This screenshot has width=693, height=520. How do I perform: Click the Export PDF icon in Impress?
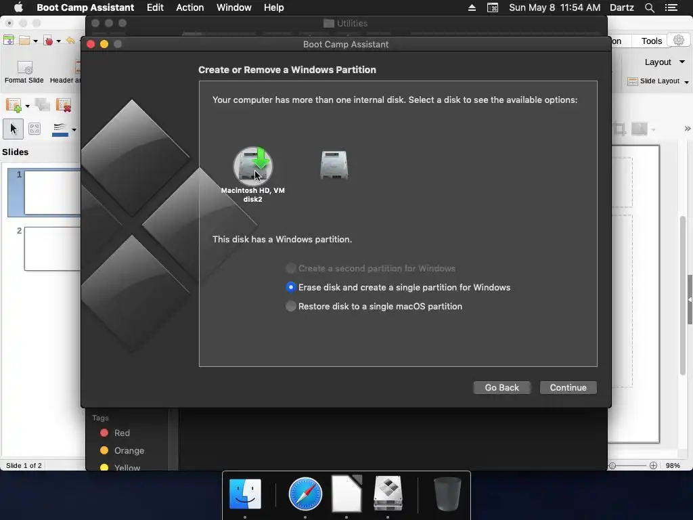coord(48,41)
